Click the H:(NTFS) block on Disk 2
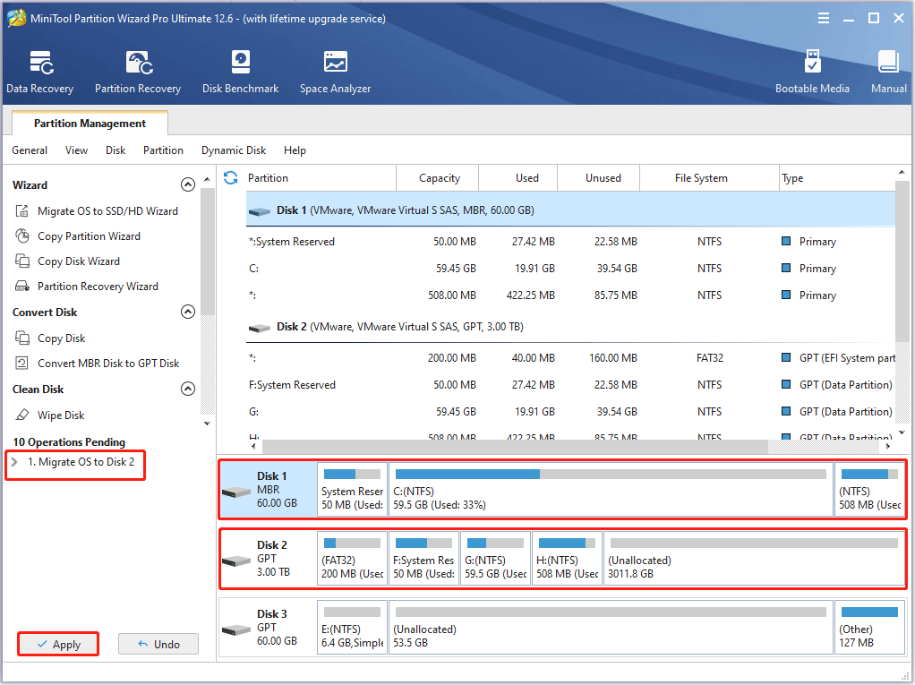 click(x=568, y=559)
